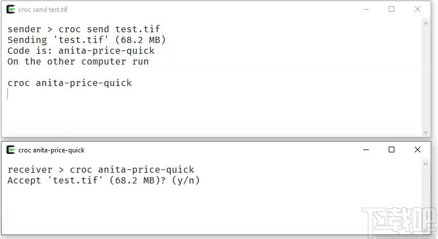This screenshot has width=438, height=239.
Task: Minimize the 'croc send test.tif' window
Action: [365, 10]
